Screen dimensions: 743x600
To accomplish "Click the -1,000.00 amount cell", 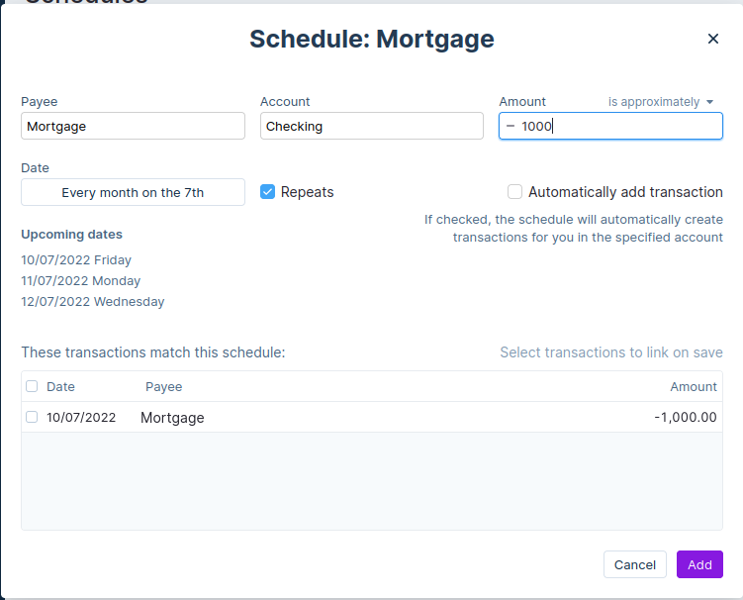I will (685, 418).
